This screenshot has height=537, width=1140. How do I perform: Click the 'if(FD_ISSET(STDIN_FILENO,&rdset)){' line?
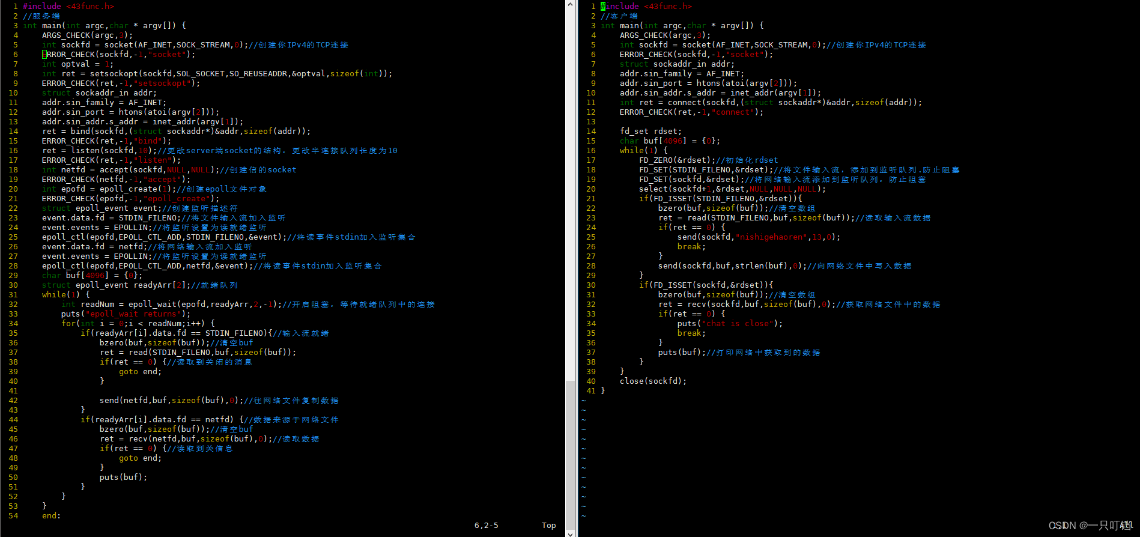click(721, 198)
